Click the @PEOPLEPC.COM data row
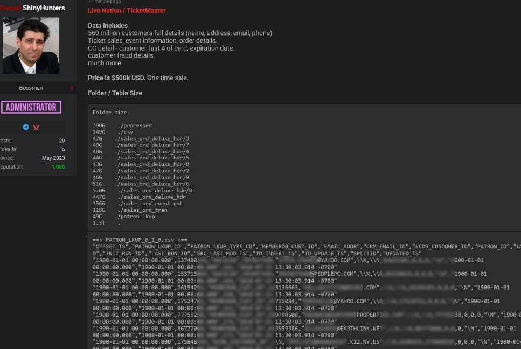Viewport: 521px width, 349px height. point(290,274)
